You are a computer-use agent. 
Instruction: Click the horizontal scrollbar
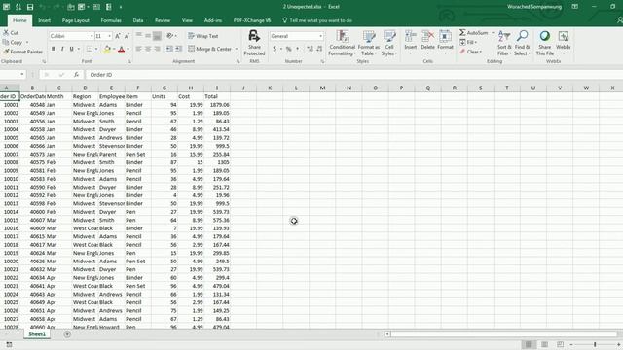point(504,334)
